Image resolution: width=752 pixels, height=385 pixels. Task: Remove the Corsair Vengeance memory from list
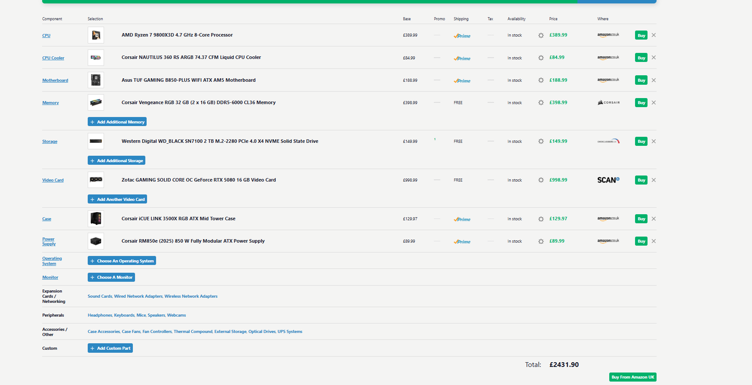[x=654, y=103]
